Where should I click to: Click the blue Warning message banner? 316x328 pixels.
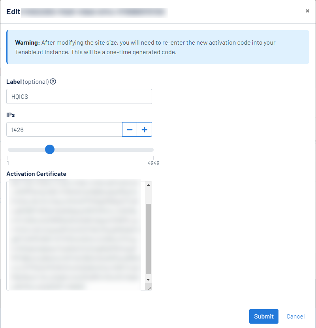(x=158, y=47)
